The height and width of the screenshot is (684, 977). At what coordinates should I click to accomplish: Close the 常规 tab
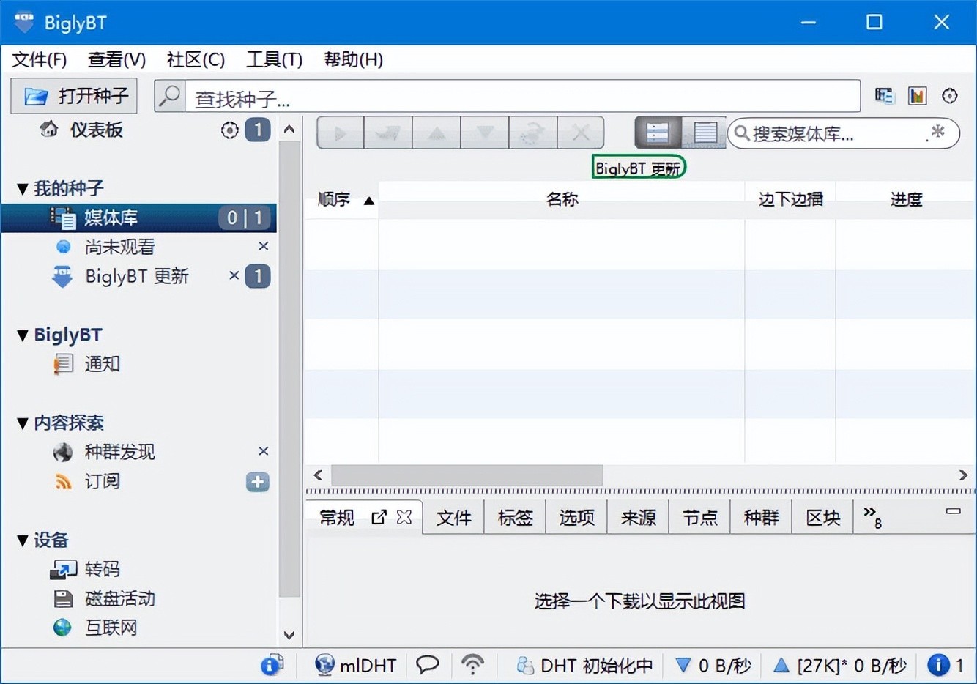404,517
